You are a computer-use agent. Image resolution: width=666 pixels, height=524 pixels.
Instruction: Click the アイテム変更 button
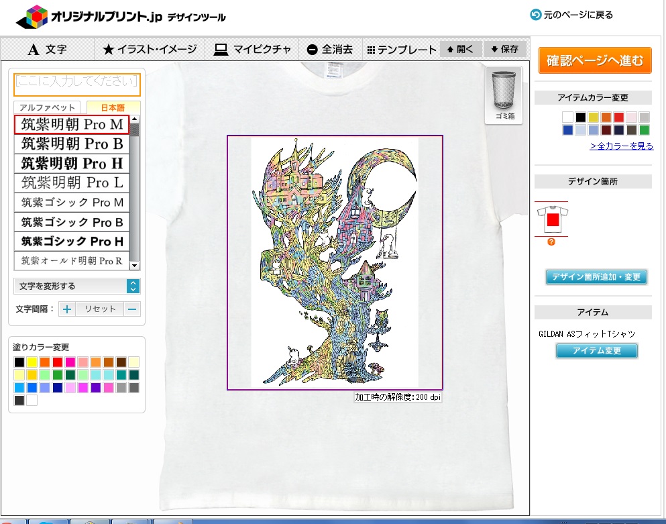597,351
